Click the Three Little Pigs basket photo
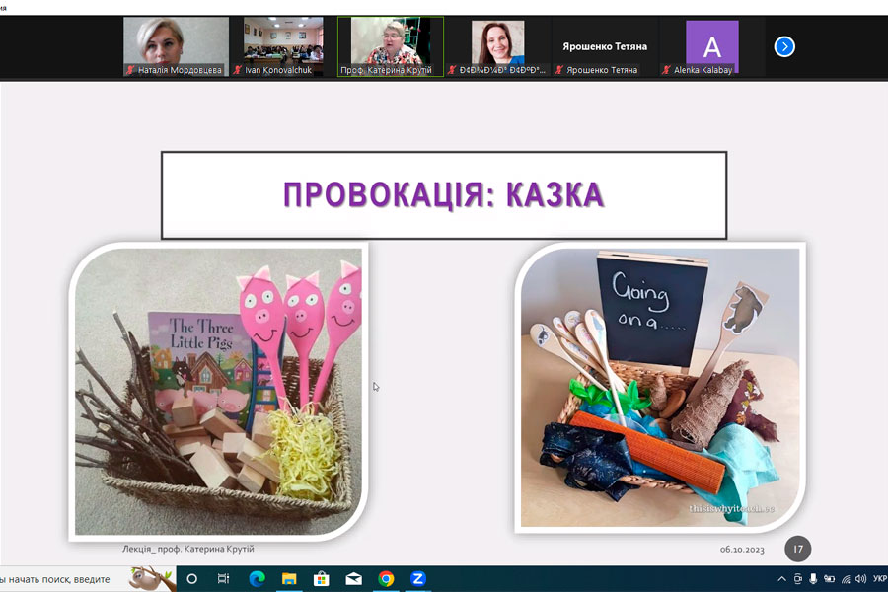Viewport: 888px width, 592px height. click(x=219, y=391)
